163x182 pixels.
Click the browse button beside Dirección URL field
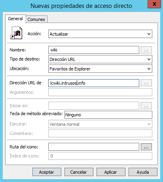click(x=146, y=83)
